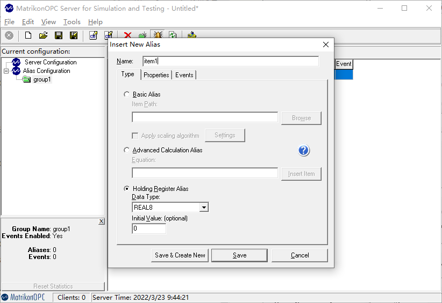The width and height of the screenshot is (442, 303).
Task: Switch to the Properties tab
Action: (156, 75)
